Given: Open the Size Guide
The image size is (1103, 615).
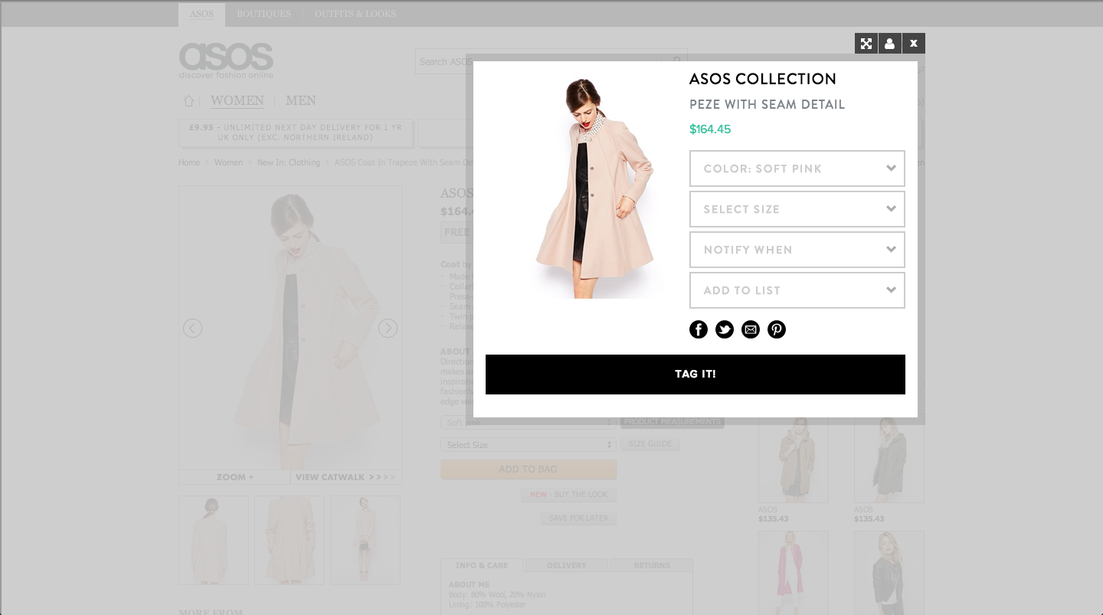Looking at the screenshot, I should pos(650,444).
